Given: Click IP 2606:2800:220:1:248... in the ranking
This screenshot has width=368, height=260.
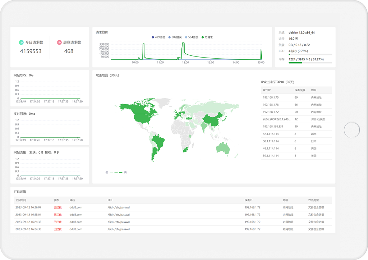Looking at the screenshot, I should (x=276, y=119).
